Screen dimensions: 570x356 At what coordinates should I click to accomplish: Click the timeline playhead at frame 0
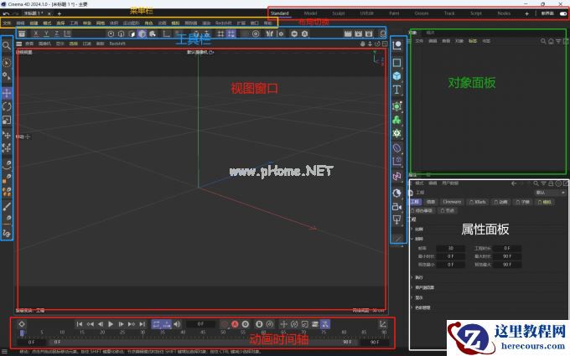(22, 333)
